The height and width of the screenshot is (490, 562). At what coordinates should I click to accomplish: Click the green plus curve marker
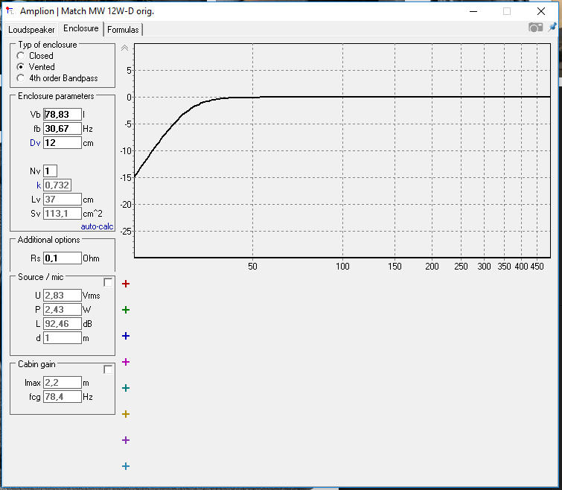pyautogui.click(x=126, y=310)
